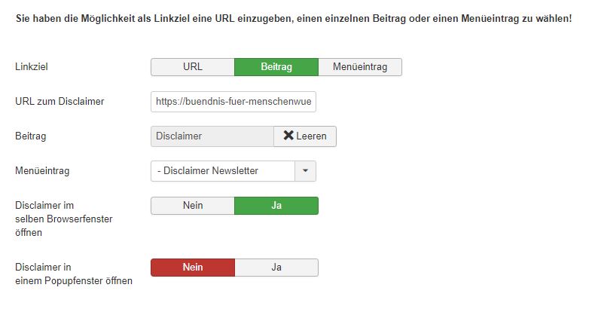Click the Linkziel field label

pyautogui.click(x=32, y=67)
